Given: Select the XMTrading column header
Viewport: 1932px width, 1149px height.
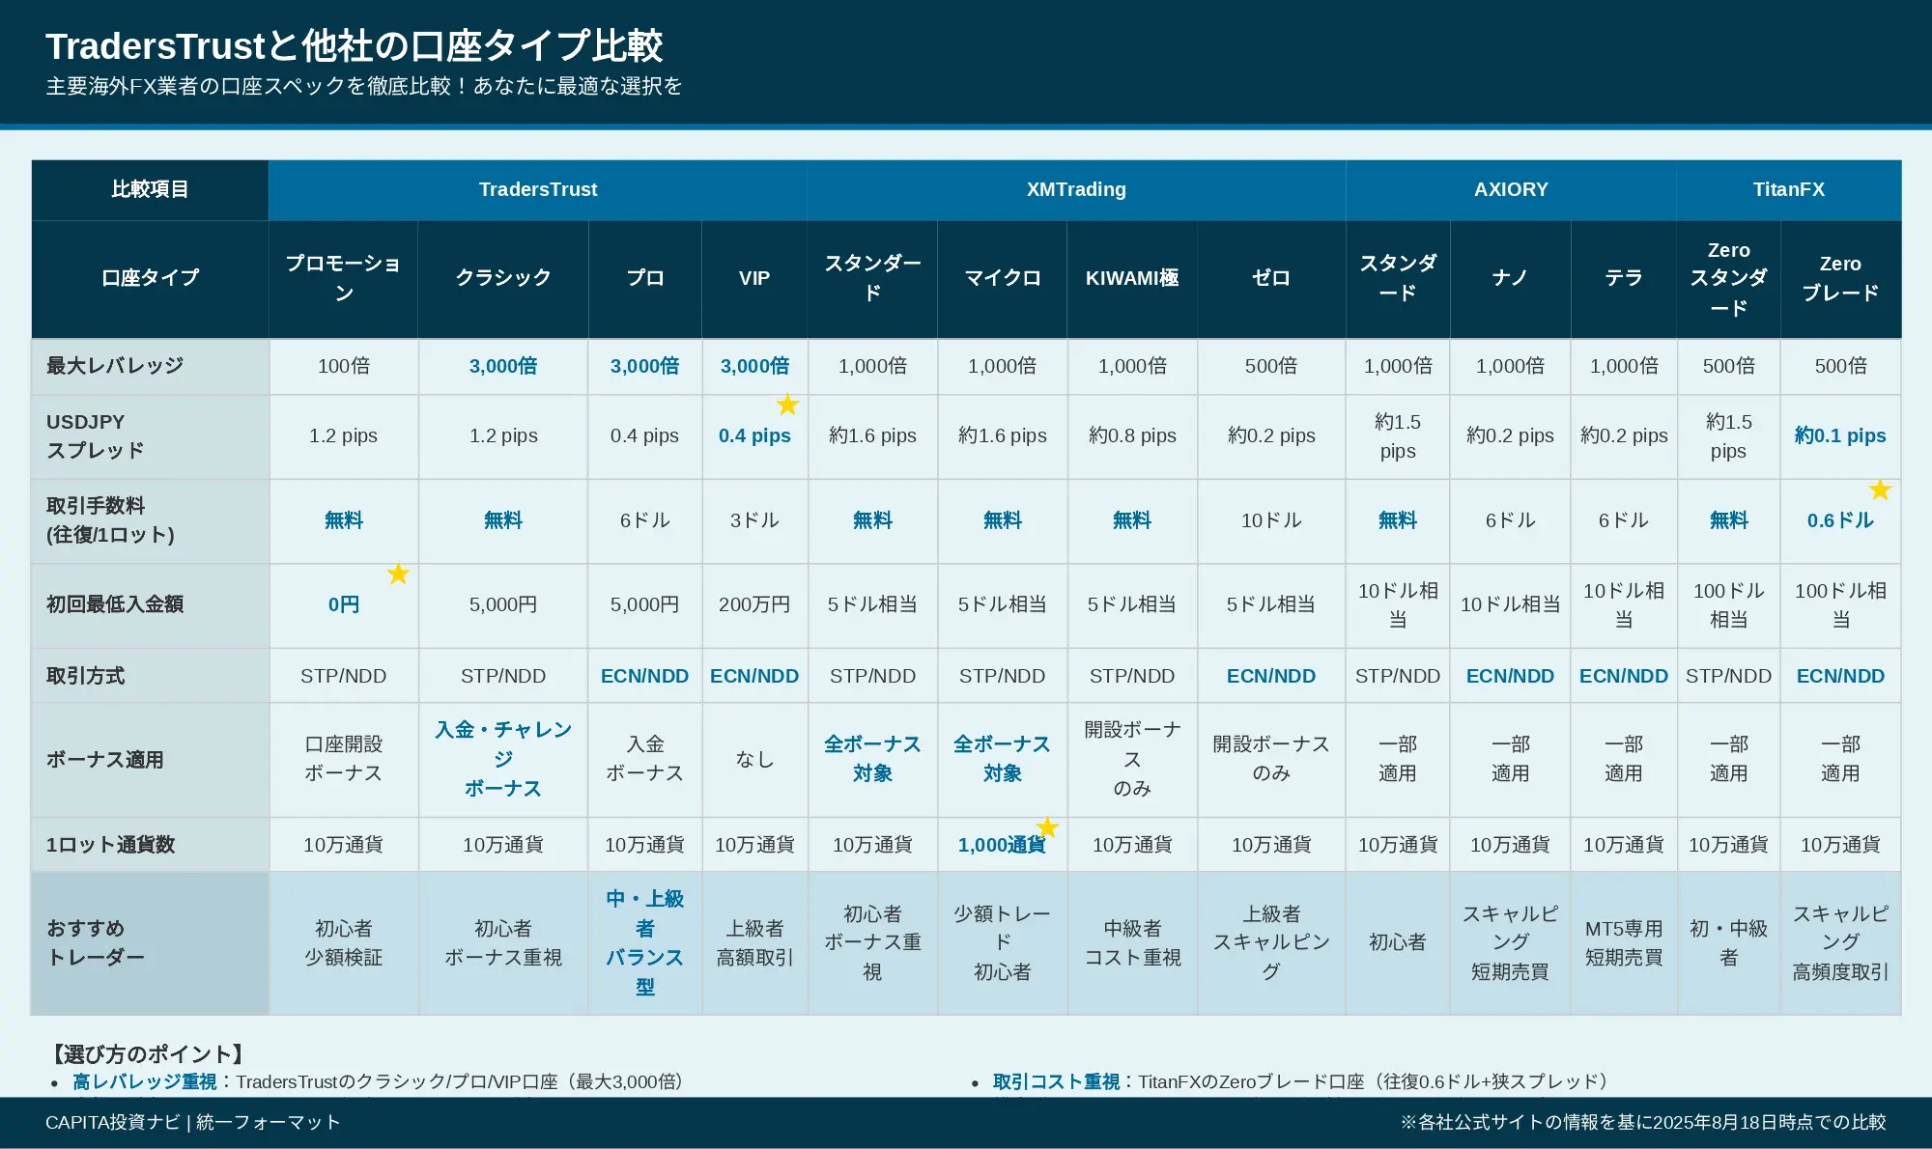Looking at the screenshot, I should point(1076,189).
